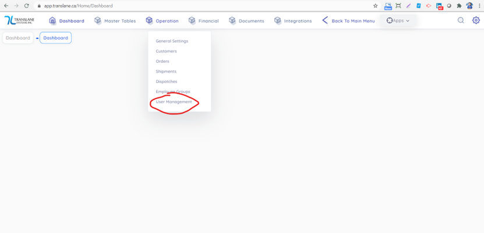Click the browser reload icon
This screenshot has height=233, width=484.
(x=26, y=6)
